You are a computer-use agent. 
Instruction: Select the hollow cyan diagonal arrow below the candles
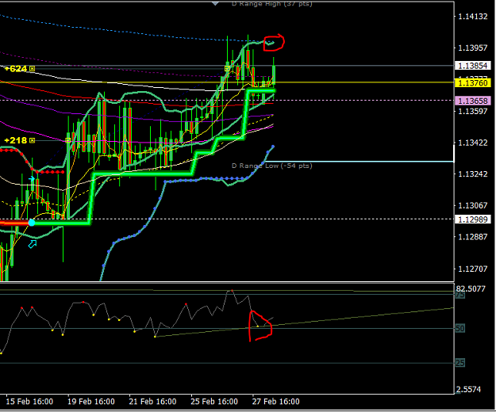point(33,244)
